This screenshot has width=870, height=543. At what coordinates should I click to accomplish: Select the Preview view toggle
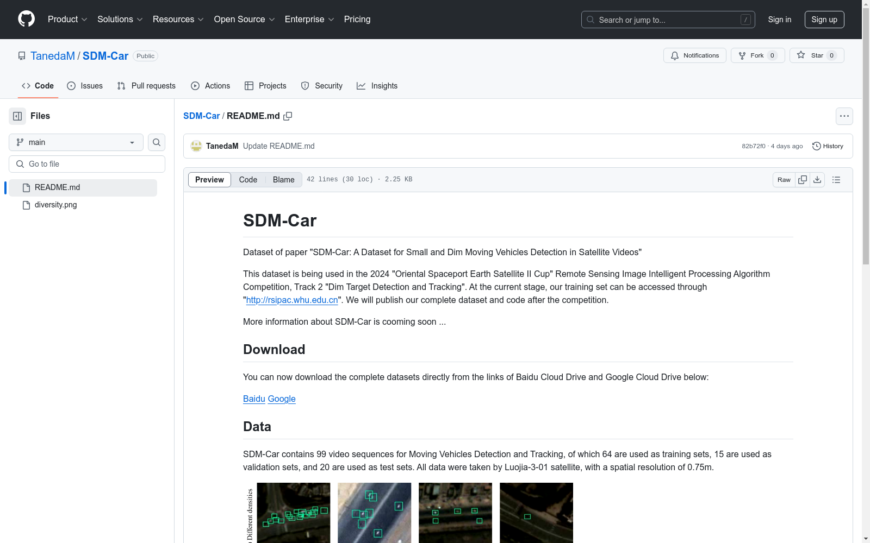click(209, 180)
